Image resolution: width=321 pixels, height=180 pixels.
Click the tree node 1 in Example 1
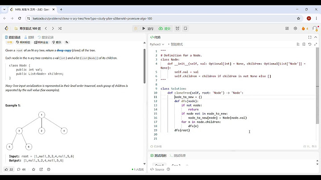[x=41, y=115]
